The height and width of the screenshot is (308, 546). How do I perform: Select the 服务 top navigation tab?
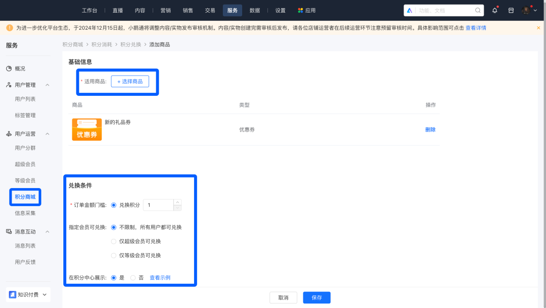click(232, 11)
